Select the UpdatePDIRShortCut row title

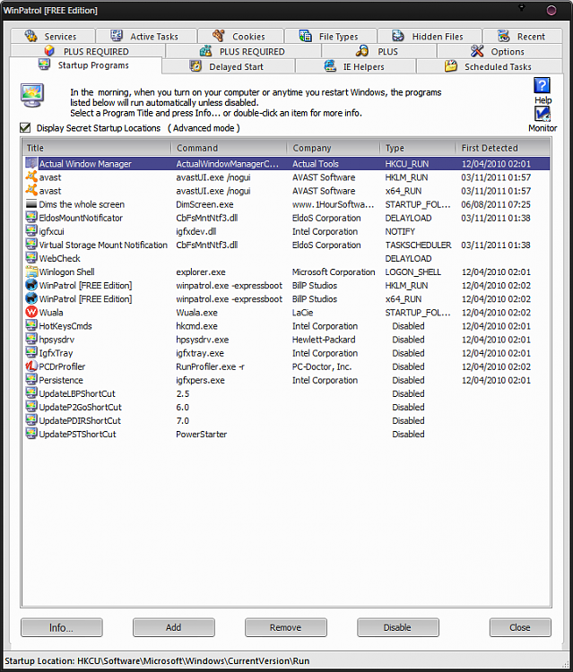click(80, 420)
